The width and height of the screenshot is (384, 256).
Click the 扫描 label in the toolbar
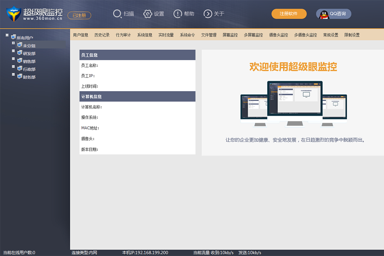coord(129,14)
